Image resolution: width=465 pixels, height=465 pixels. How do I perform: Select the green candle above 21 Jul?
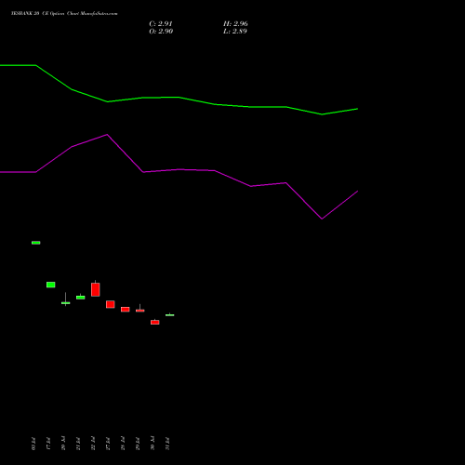click(81, 298)
